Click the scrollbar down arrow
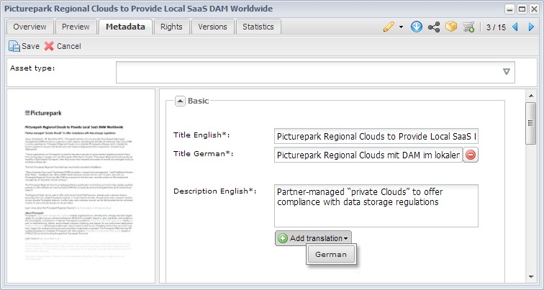The image size is (544, 290). point(531,277)
